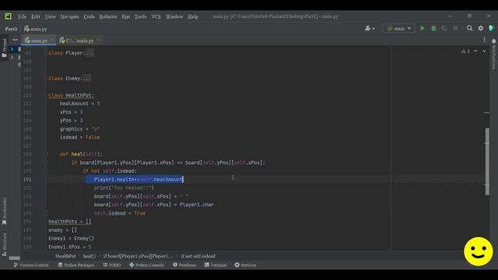Open the Edit menu
The image size is (498, 280).
click(35, 16)
